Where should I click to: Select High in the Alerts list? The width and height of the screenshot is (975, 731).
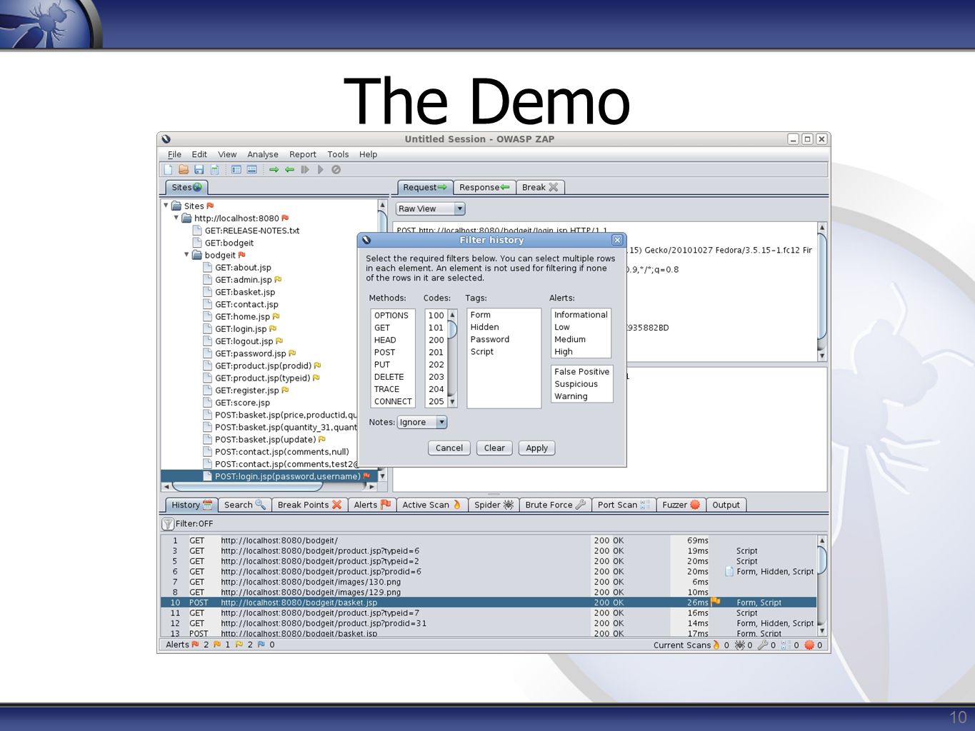[581, 351]
